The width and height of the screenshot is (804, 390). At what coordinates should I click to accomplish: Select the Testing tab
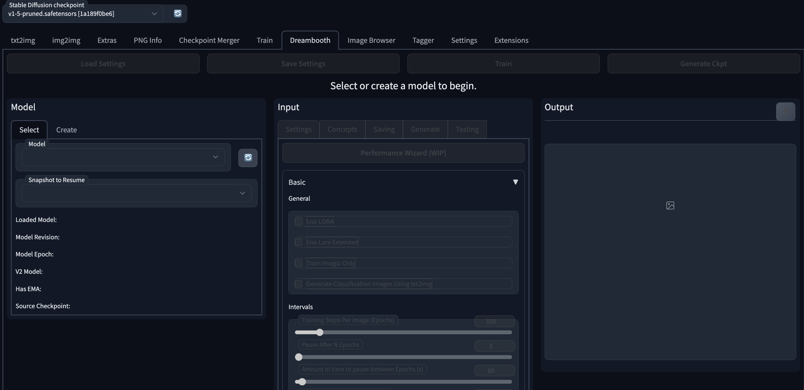click(x=467, y=129)
